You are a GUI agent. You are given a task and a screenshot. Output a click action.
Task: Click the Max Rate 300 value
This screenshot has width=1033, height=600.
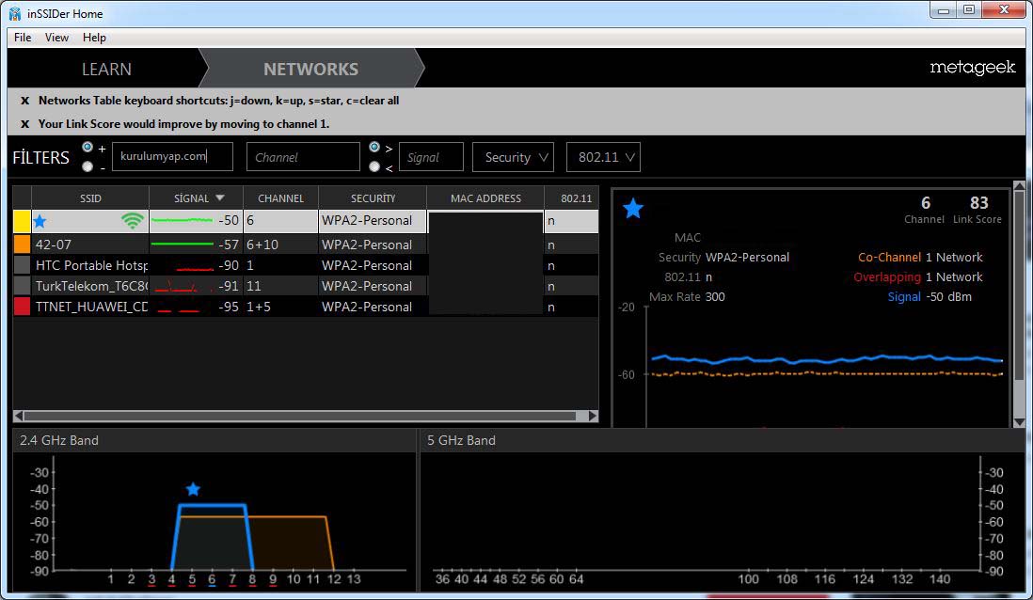pos(715,296)
